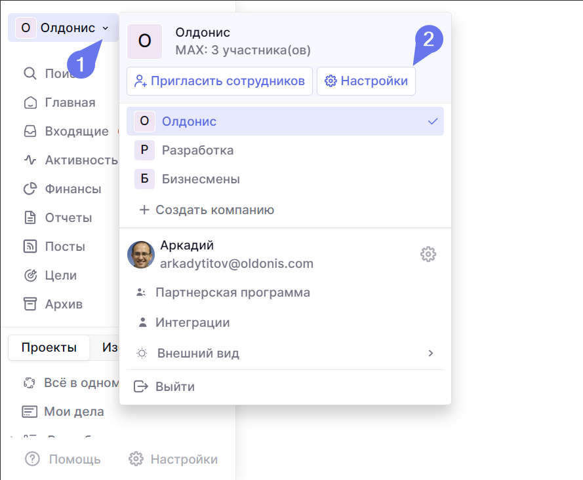
Task: Click Пригласить сотрудников button
Action: point(220,81)
